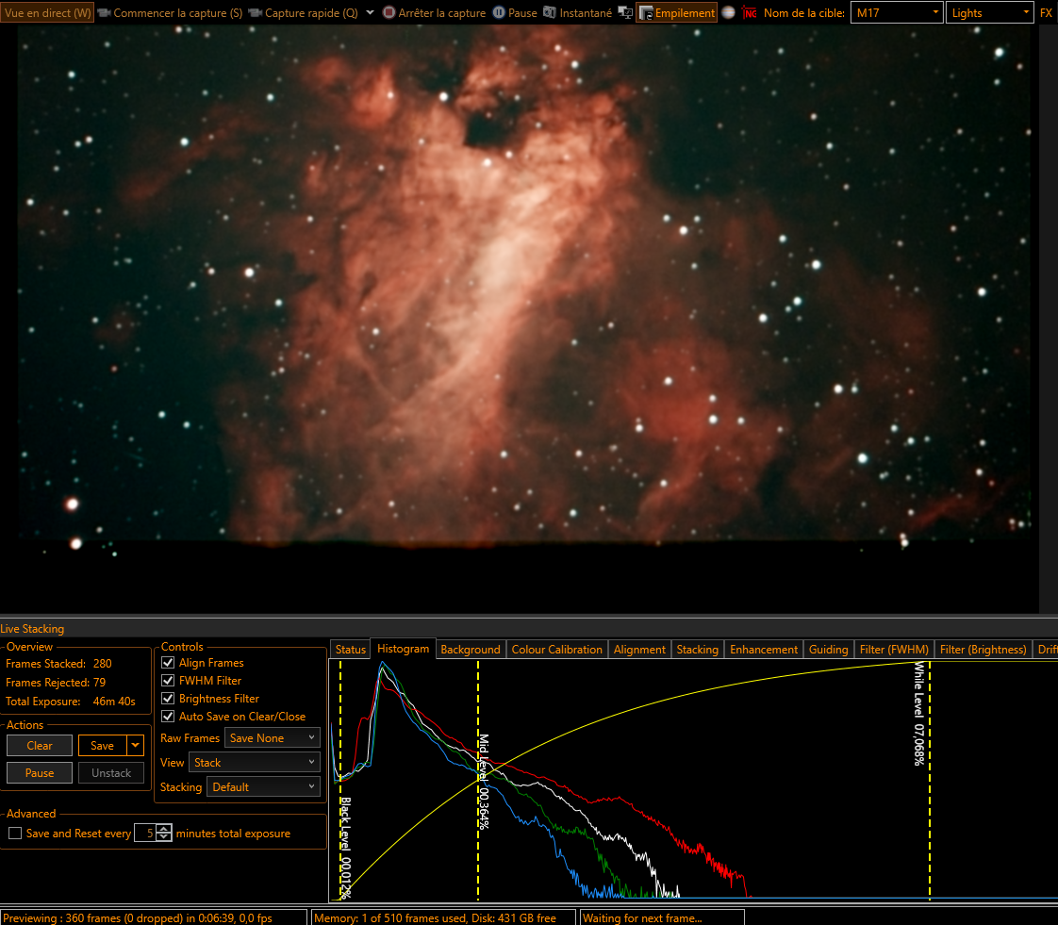Viewport: 1058px width, 925px height.
Task: Click Total Exposure value 46m 40s
Action: coord(114,701)
